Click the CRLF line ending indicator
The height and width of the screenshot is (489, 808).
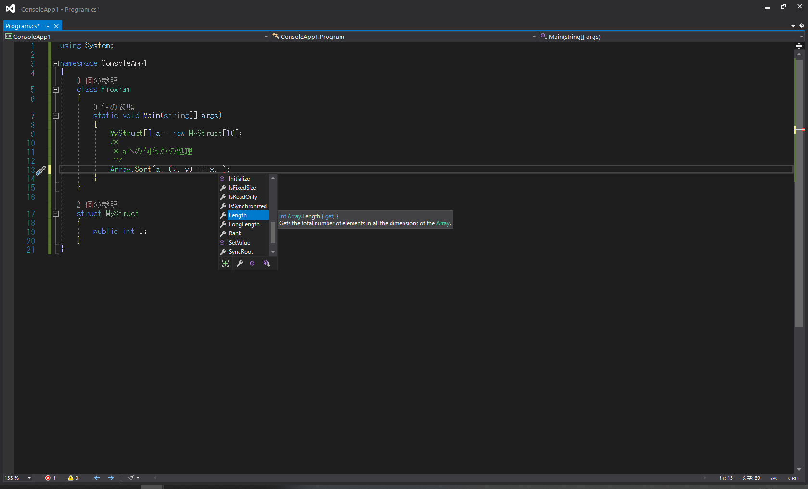click(x=794, y=478)
